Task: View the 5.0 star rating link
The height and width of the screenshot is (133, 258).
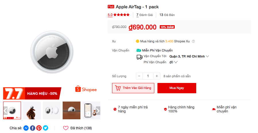Action: coord(118,15)
